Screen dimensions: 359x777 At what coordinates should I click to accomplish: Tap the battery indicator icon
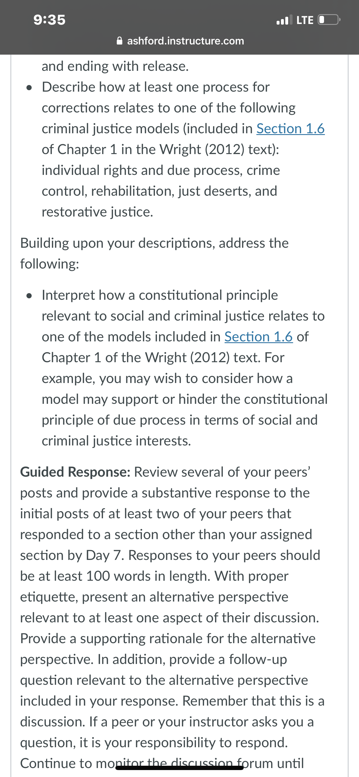pyautogui.click(x=329, y=20)
